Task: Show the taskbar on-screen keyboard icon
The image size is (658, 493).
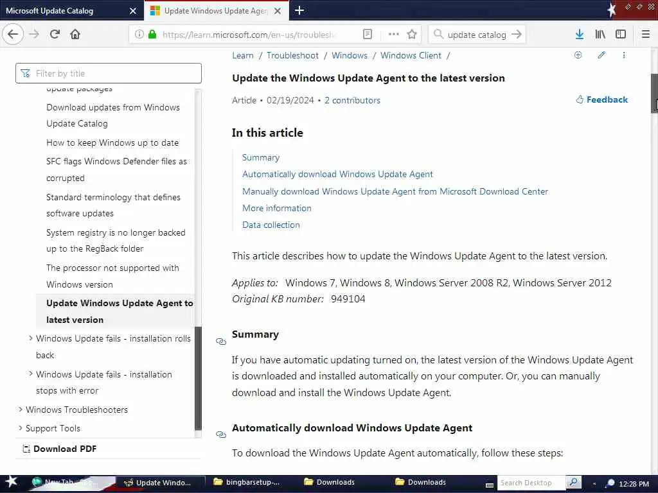Action: (x=489, y=485)
